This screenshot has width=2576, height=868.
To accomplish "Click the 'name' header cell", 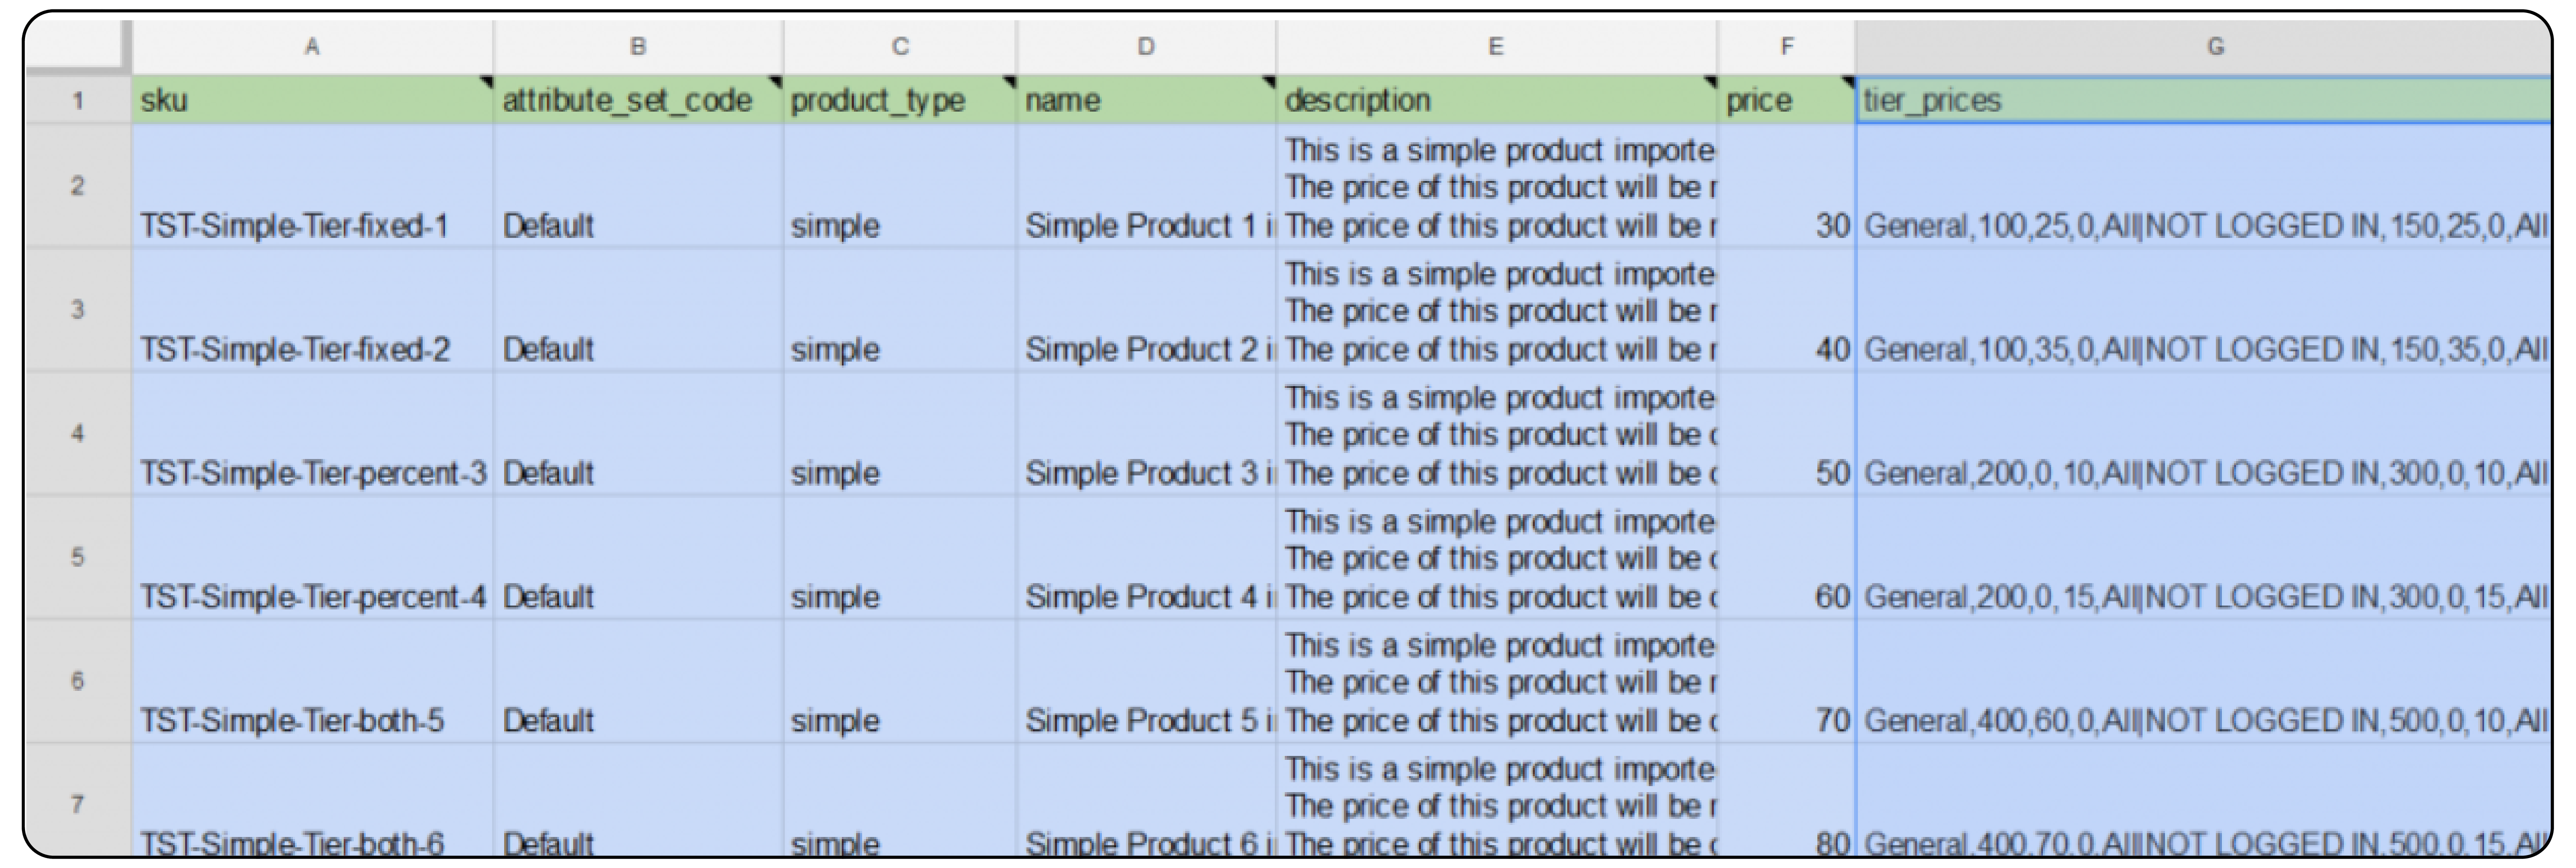I will (x=1146, y=100).
